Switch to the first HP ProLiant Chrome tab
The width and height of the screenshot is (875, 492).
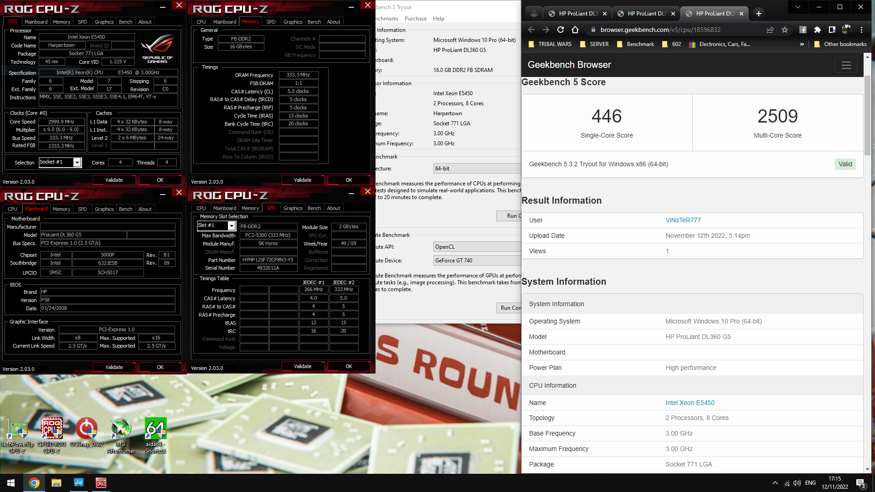tap(577, 14)
